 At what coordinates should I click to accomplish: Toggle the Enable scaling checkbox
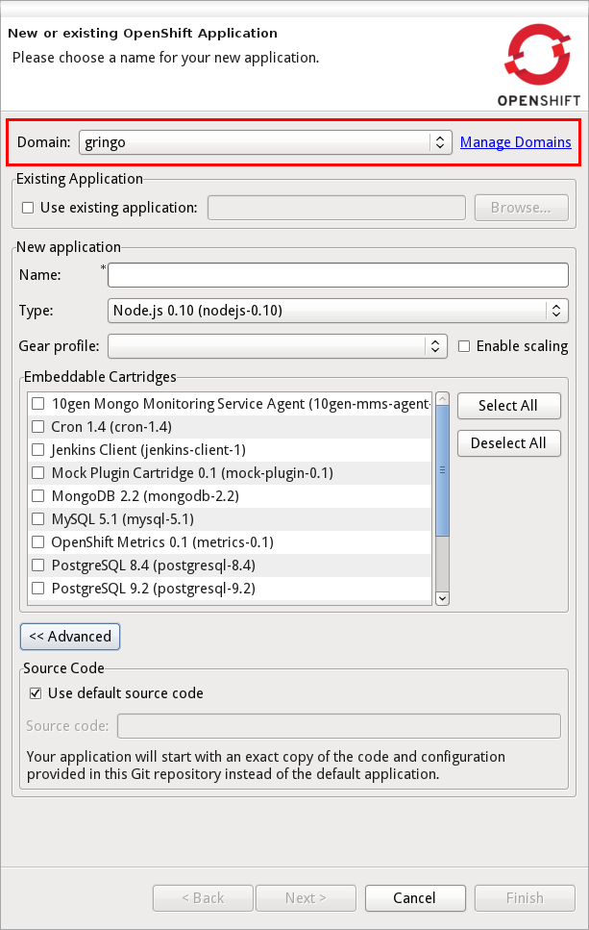point(464,346)
